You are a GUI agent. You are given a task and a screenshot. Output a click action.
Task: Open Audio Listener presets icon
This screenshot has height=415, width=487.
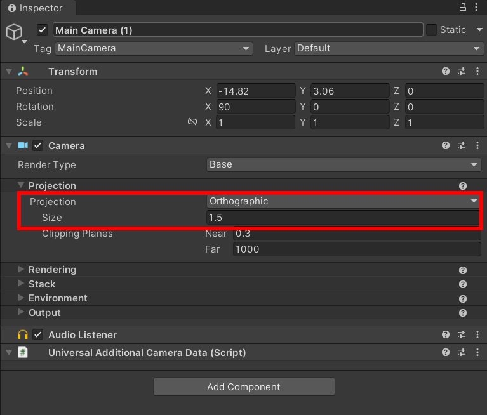[x=462, y=334]
